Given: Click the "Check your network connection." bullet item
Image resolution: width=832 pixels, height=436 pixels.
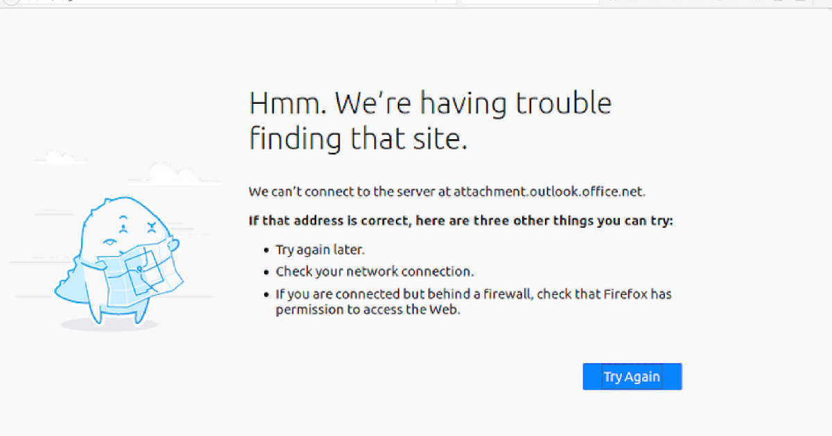Looking at the screenshot, I should click(x=374, y=271).
